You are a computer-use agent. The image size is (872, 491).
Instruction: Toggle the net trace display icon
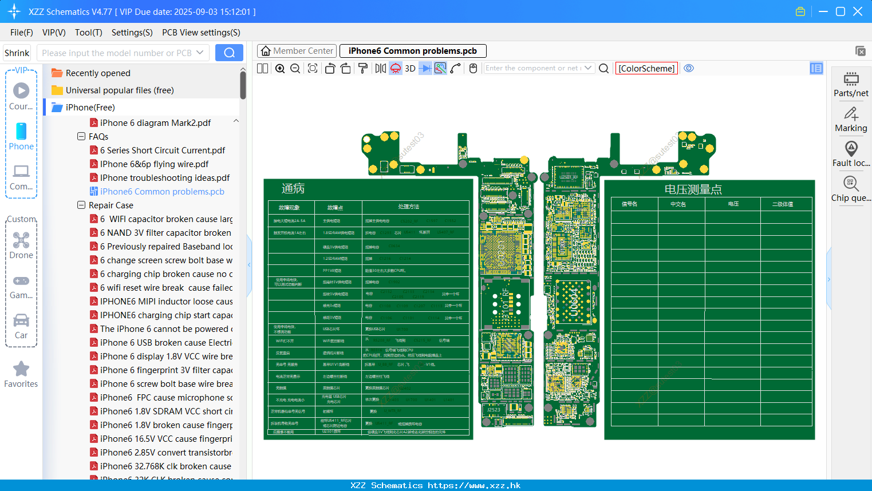pos(440,68)
